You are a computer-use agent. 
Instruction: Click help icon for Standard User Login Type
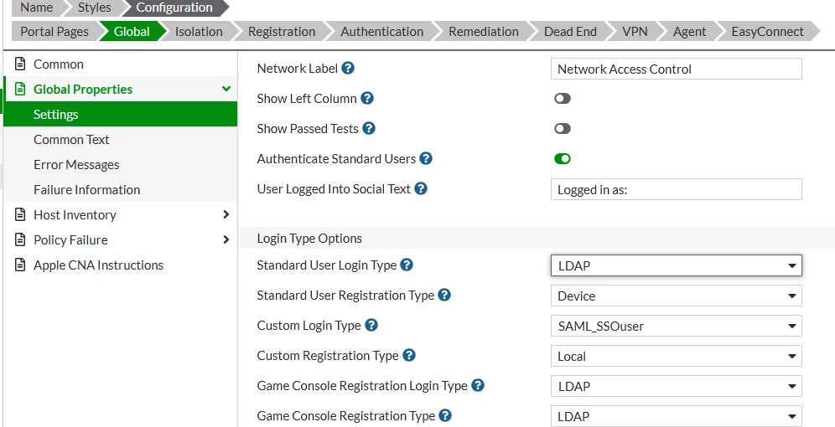(407, 265)
